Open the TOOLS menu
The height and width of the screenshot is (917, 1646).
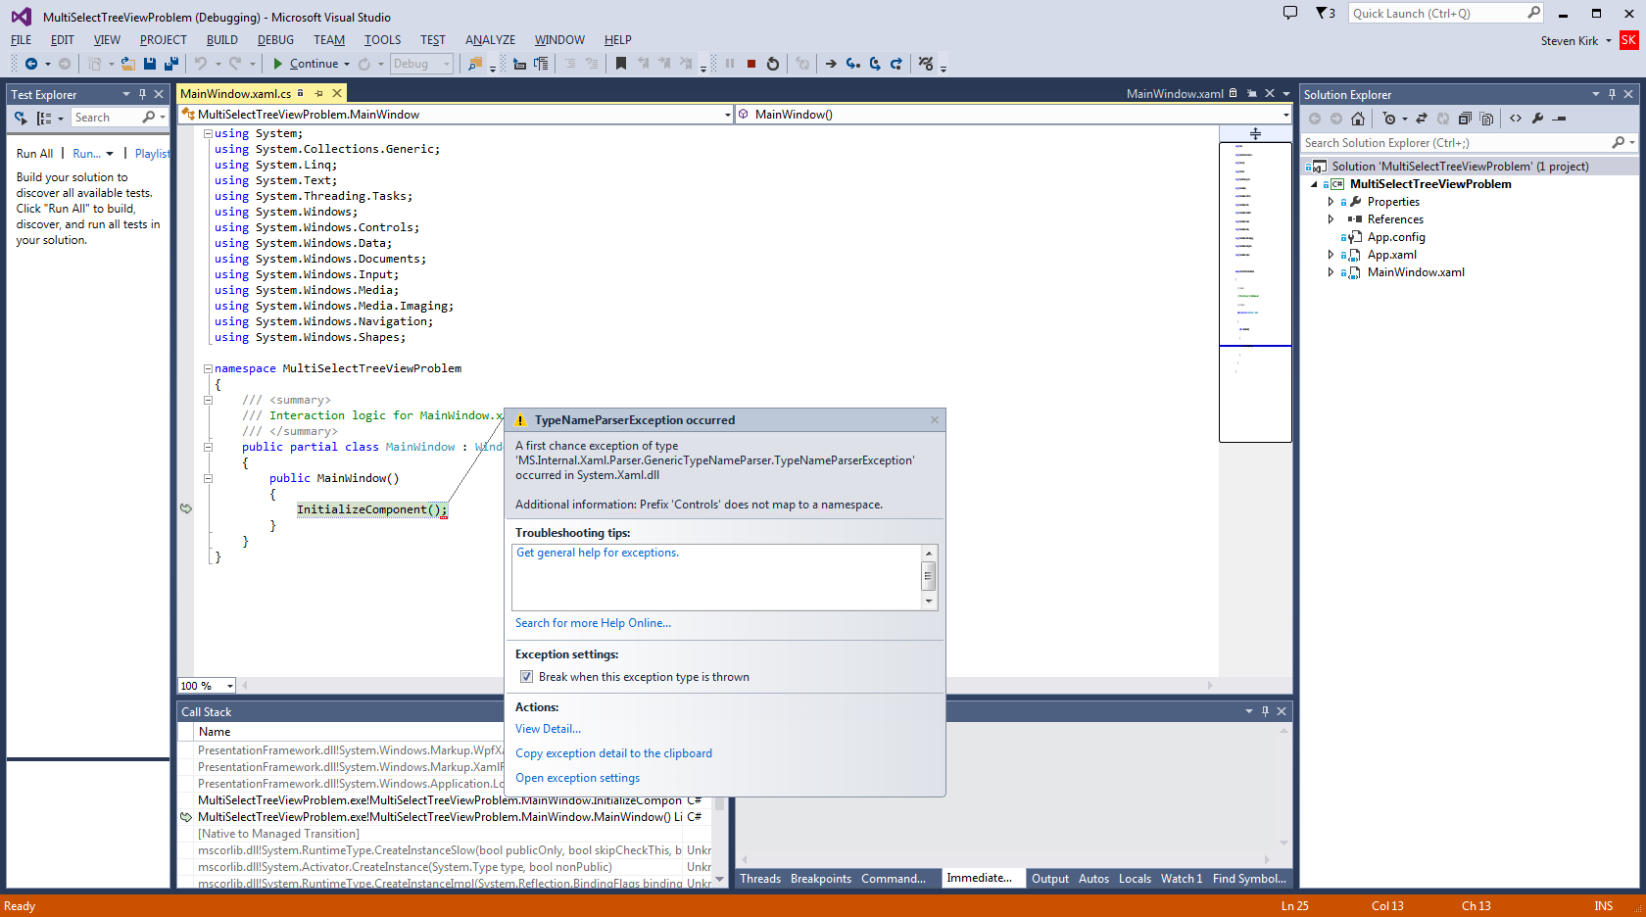(x=382, y=40)
